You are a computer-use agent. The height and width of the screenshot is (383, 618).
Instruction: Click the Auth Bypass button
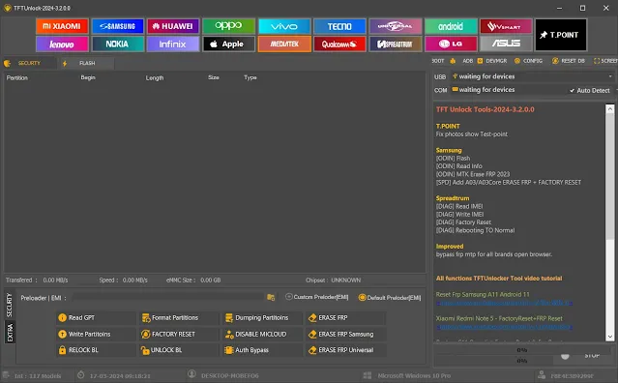point(262,350)
